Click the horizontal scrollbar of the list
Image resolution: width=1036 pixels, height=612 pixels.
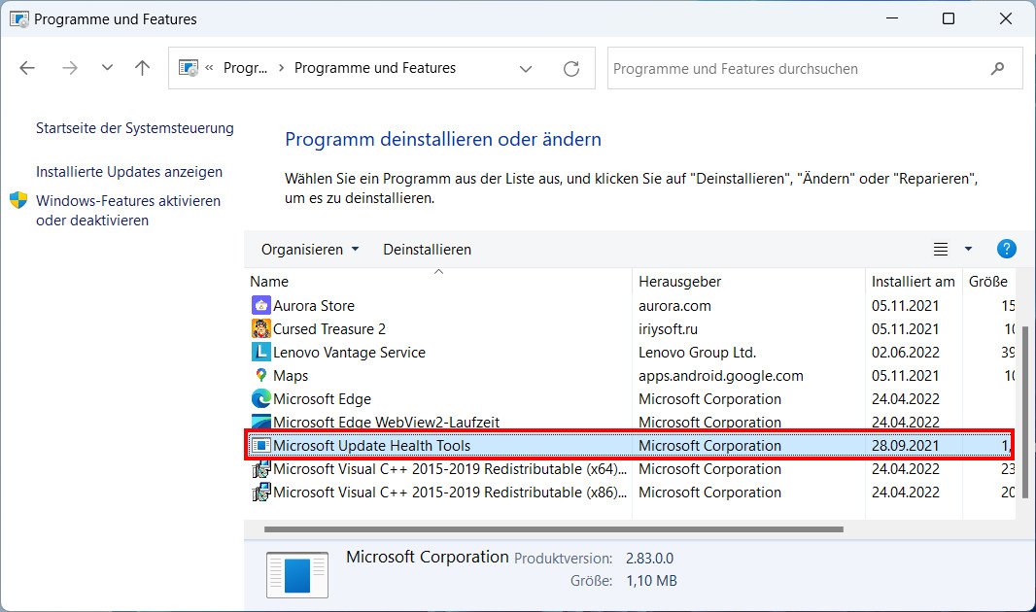point(554,529)
